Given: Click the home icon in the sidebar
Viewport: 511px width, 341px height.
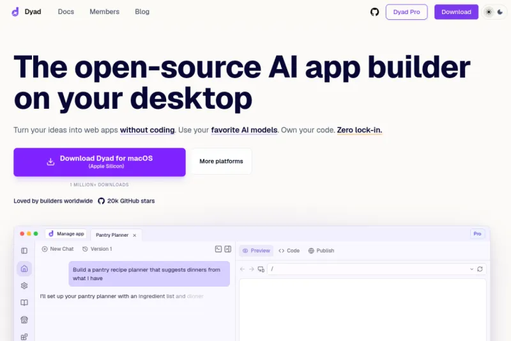Looking at the screenshot, I should click(24, 269).
